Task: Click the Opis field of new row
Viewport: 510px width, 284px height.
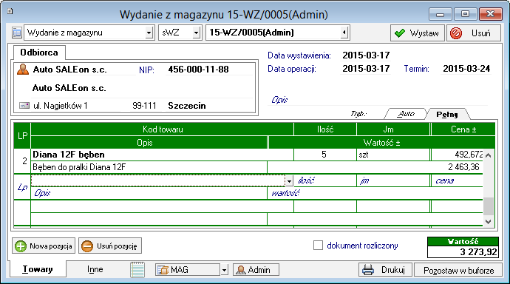Action: tap(149, 193)
